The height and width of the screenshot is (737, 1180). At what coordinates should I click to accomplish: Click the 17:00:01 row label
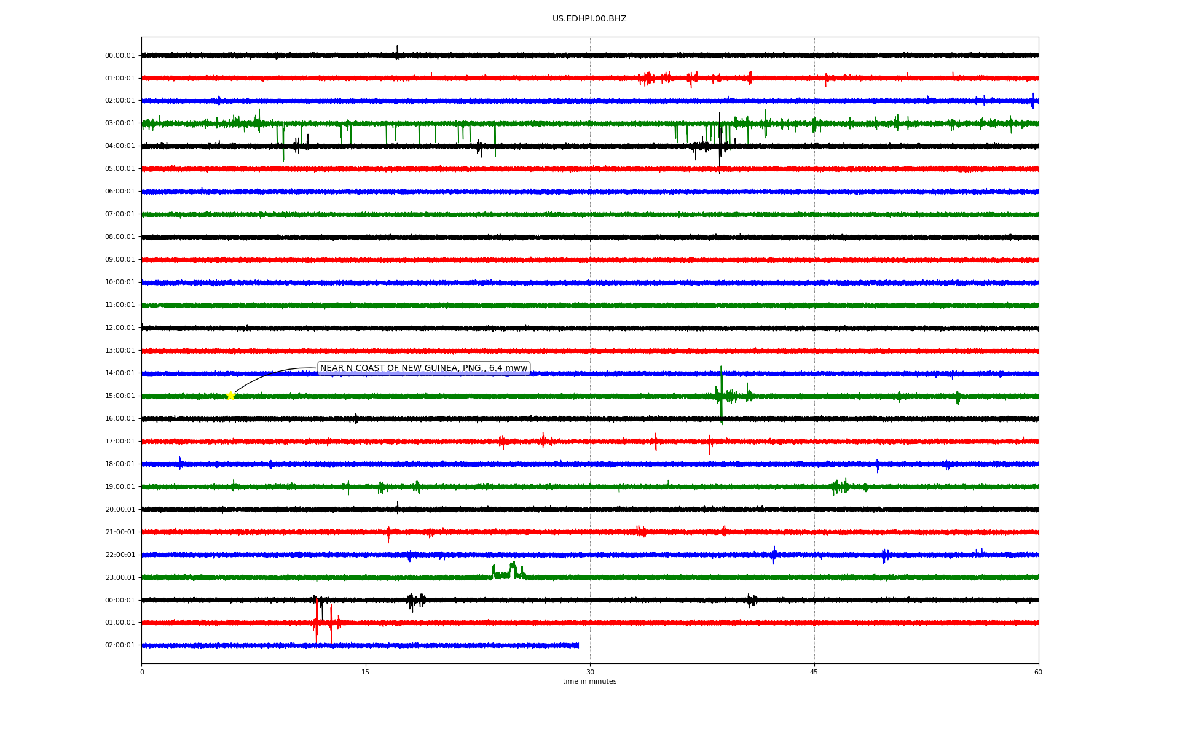[x=120, y=442]
